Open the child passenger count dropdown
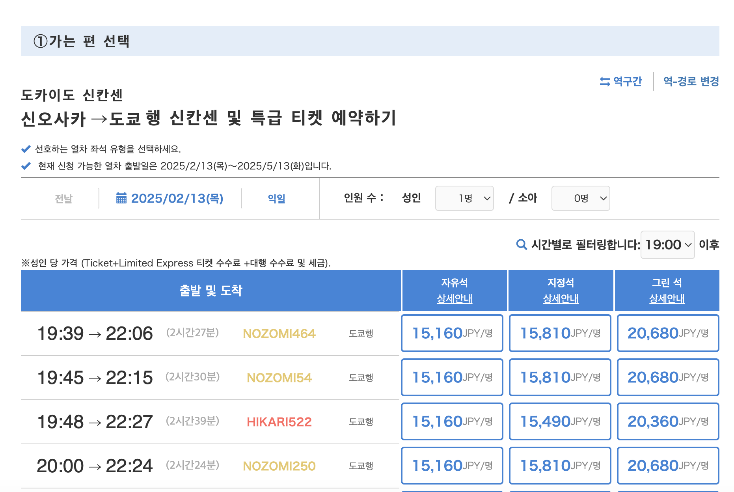Image resolution: width=734 pixels, height=492 pixels. point(581,198)
